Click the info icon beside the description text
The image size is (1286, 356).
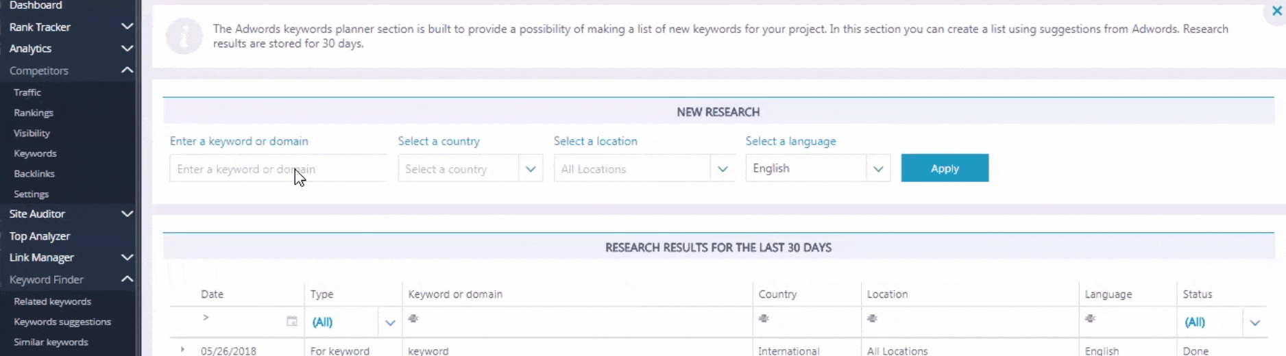[184, 36]
